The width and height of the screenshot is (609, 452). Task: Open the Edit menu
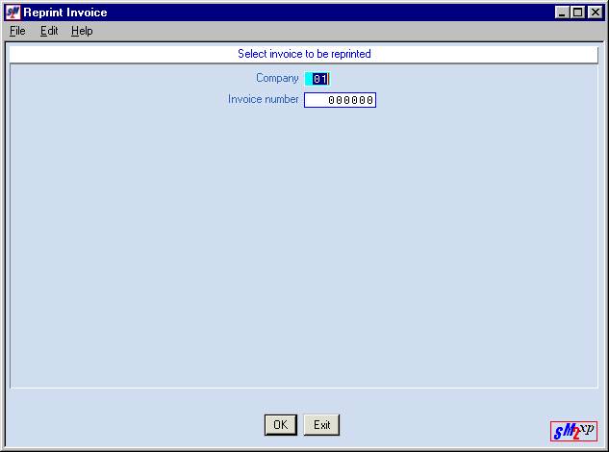click(x=49, y=31)
